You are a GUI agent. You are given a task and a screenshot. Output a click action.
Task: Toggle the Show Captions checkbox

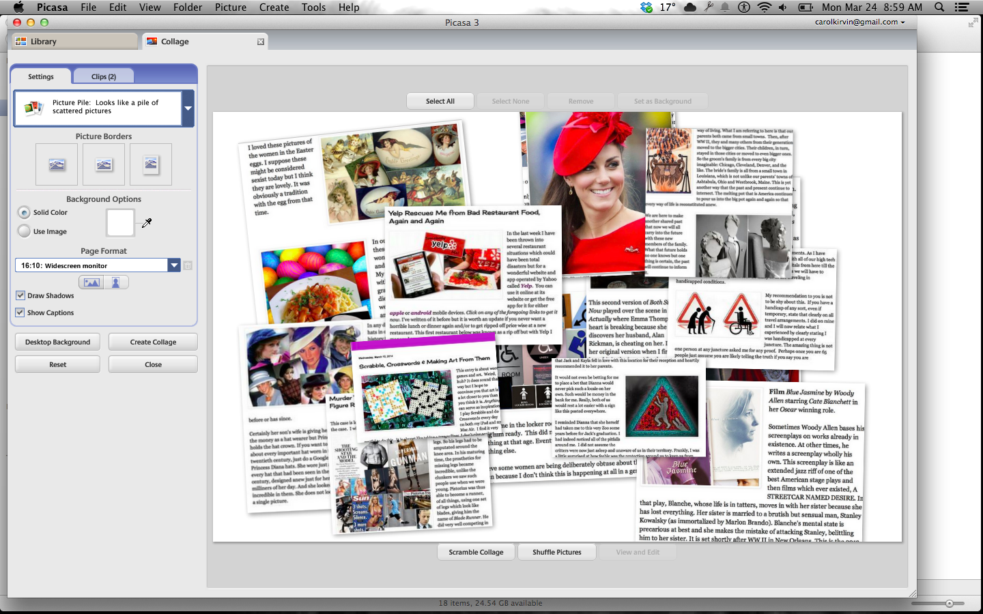tap(20, 312)
